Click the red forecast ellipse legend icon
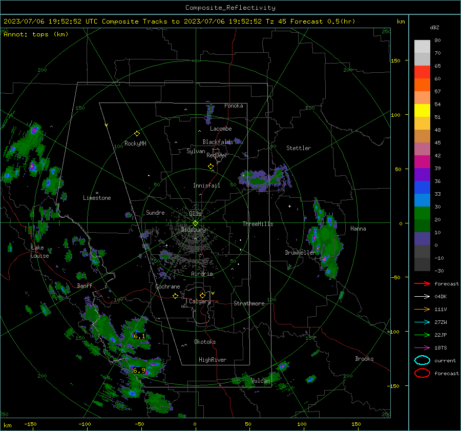The width and height of the screenshot is (461, 431). click(x=422, y=373)
